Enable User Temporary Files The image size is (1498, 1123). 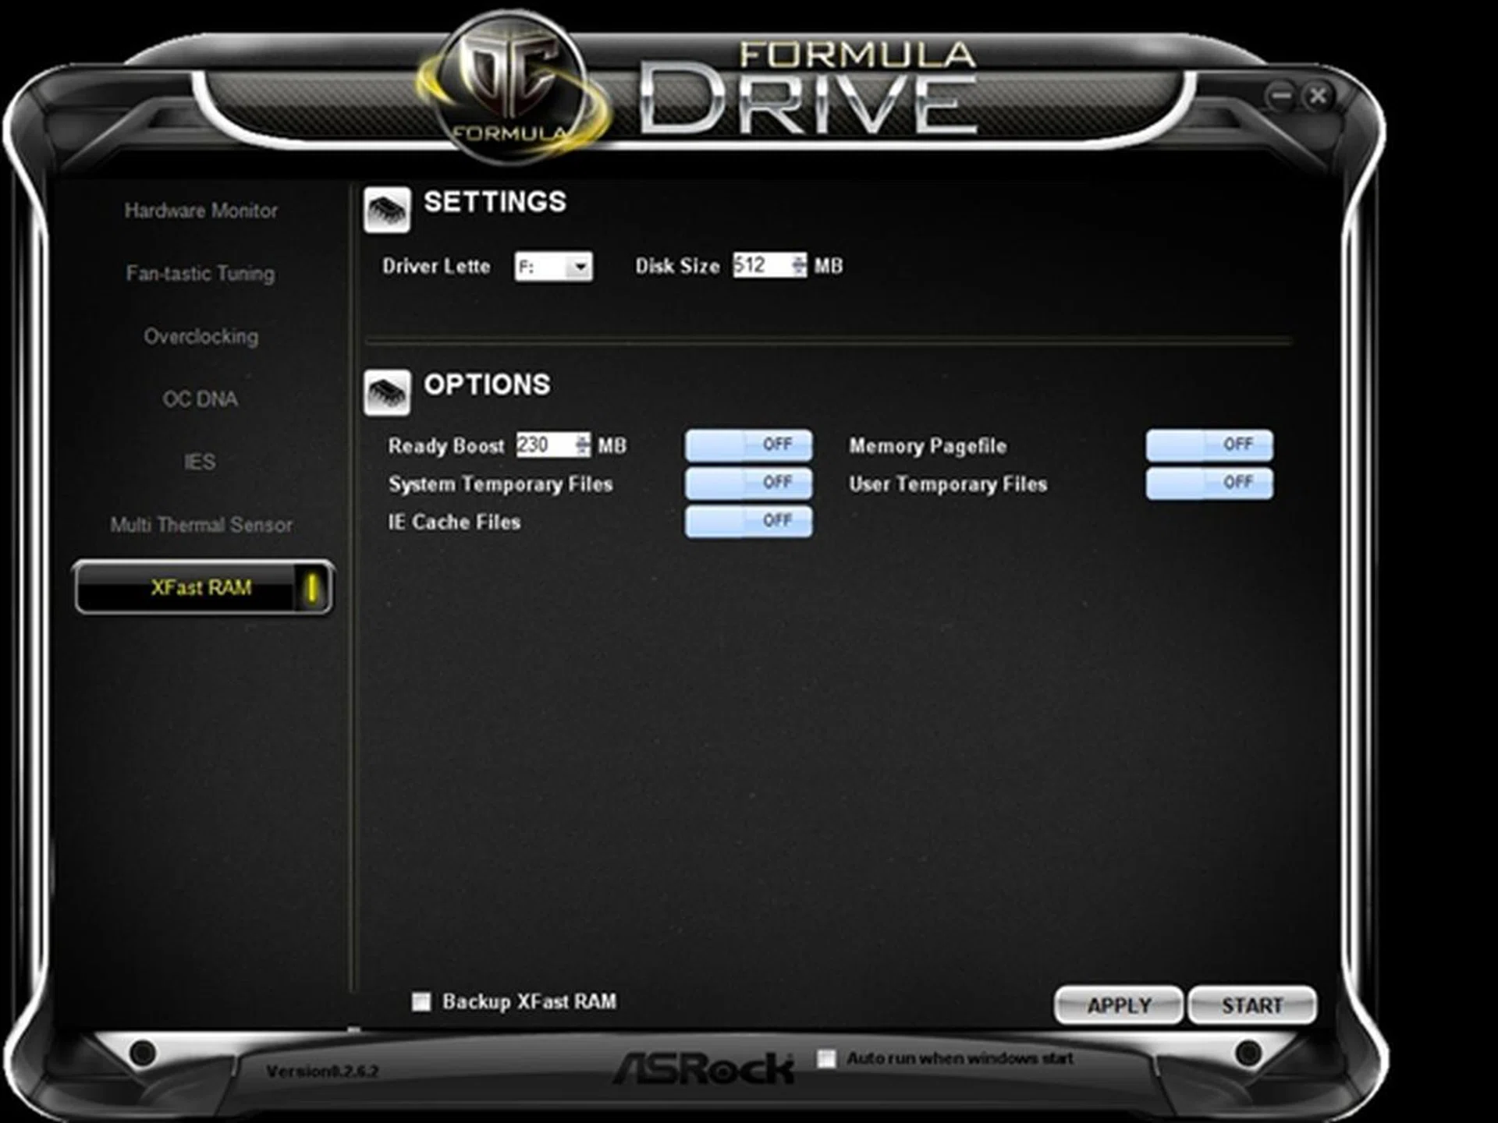click(x=1209, y=483)
